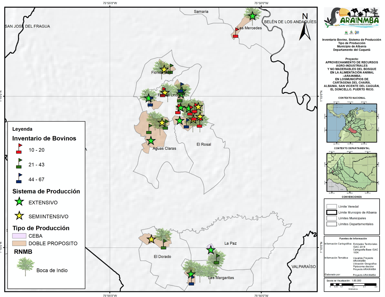This screenshot has height=297, width=385.
Task: Click the green flag at El Dorado parcel
Action: (164, 244)
